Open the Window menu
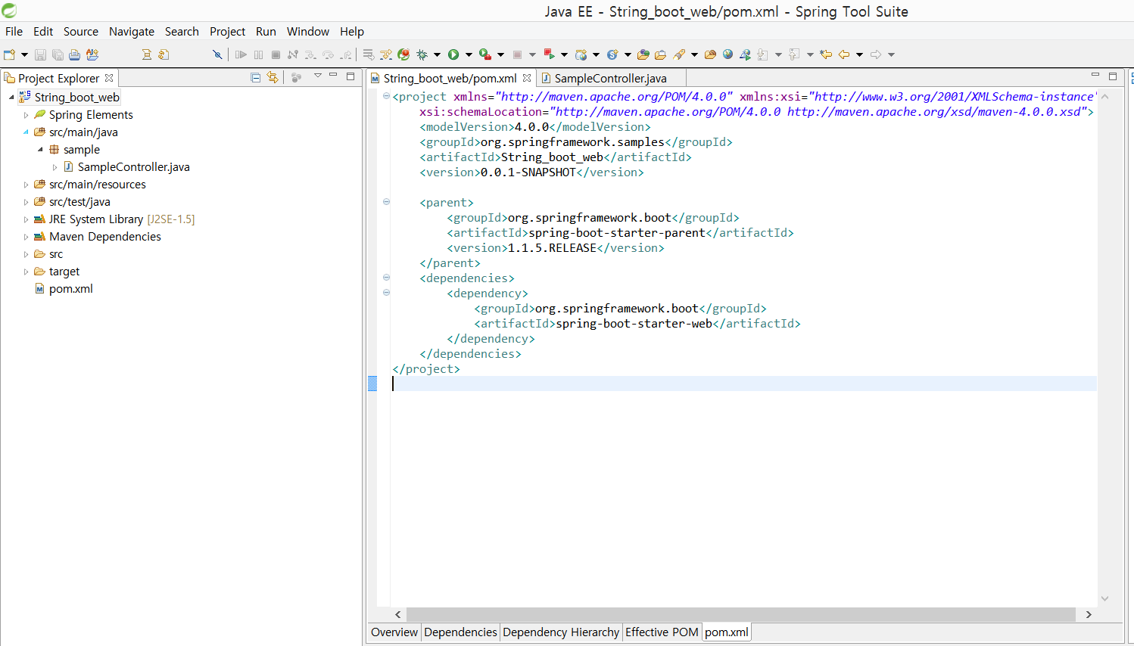This screenshot has height=646, width=1134. (x=308, y=32)
